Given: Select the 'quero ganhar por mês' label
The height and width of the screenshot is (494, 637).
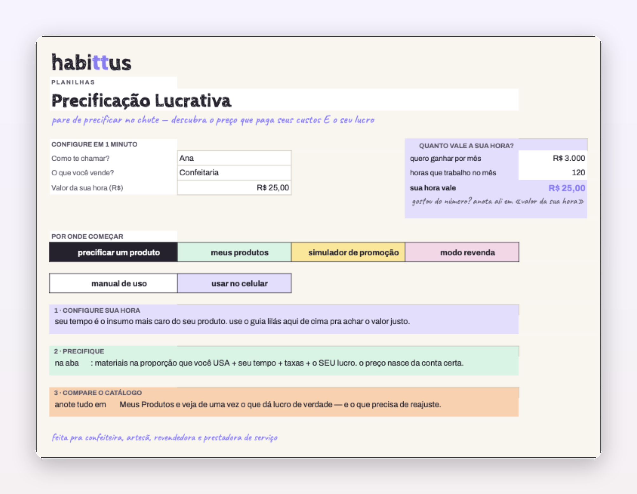Looking at the screenshot, I should coord(445,158).
